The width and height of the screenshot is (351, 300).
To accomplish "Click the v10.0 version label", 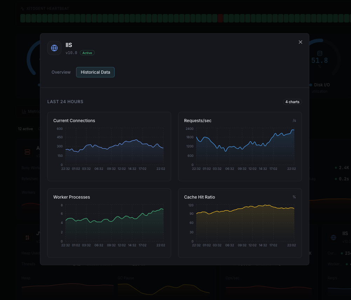I will [71, 53].
